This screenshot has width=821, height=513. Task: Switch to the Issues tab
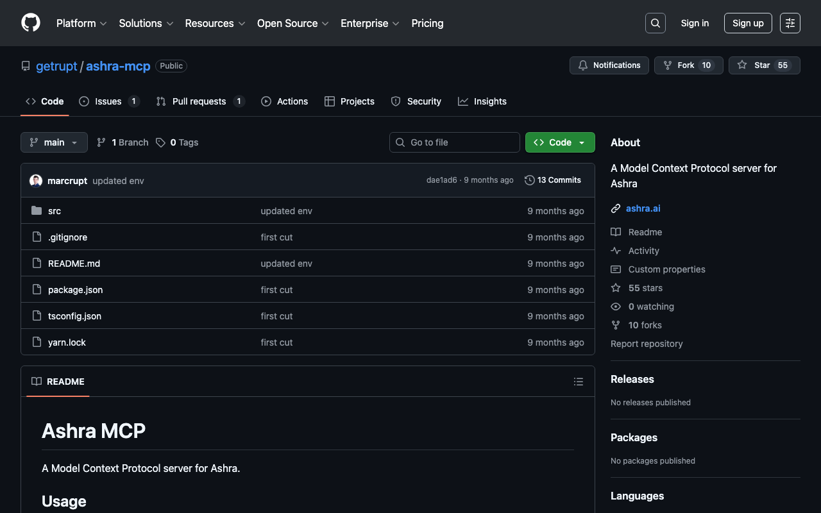[x=108, y=101]
